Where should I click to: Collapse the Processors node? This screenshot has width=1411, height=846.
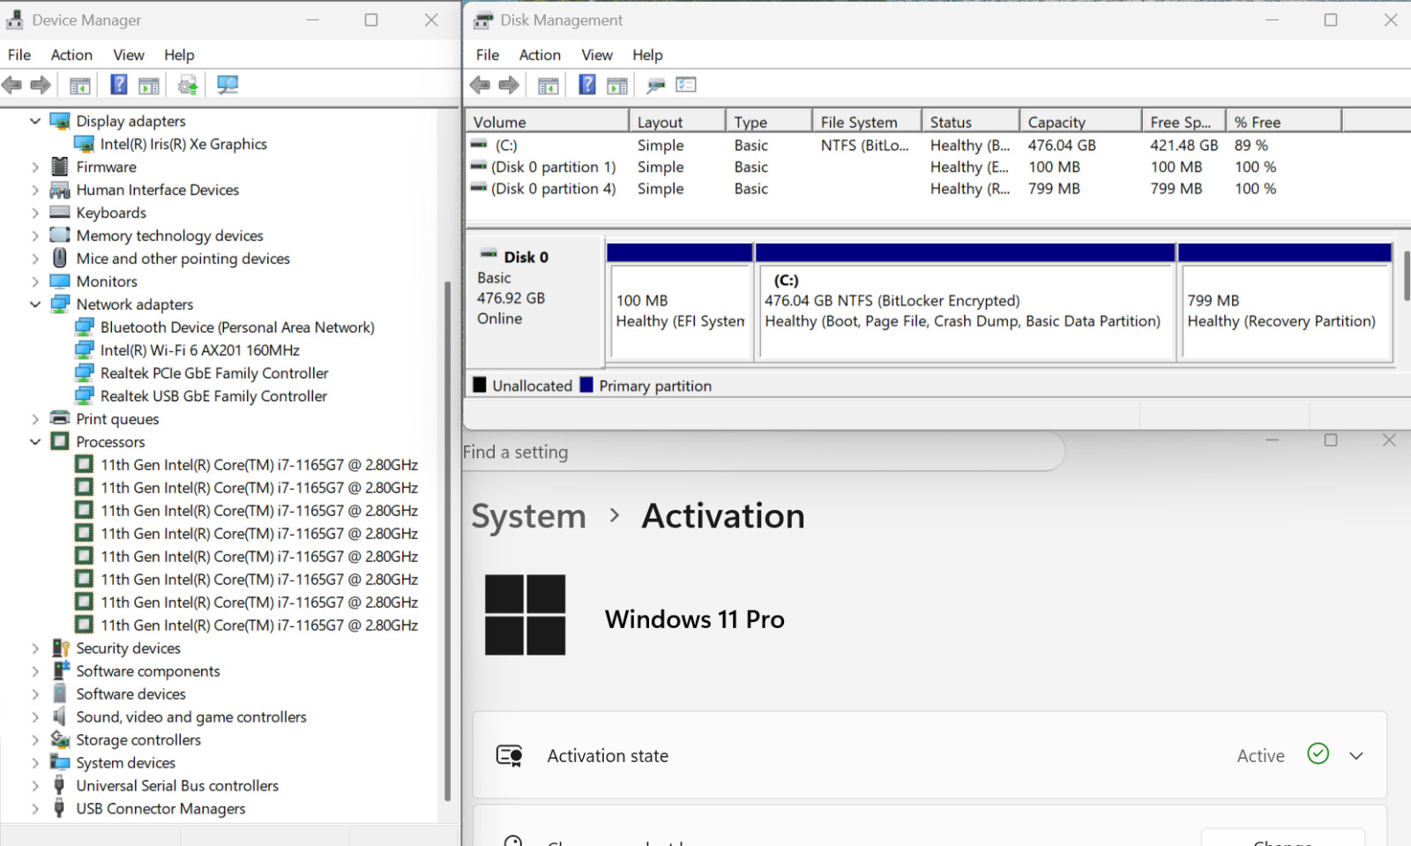[x=35, y=442]
